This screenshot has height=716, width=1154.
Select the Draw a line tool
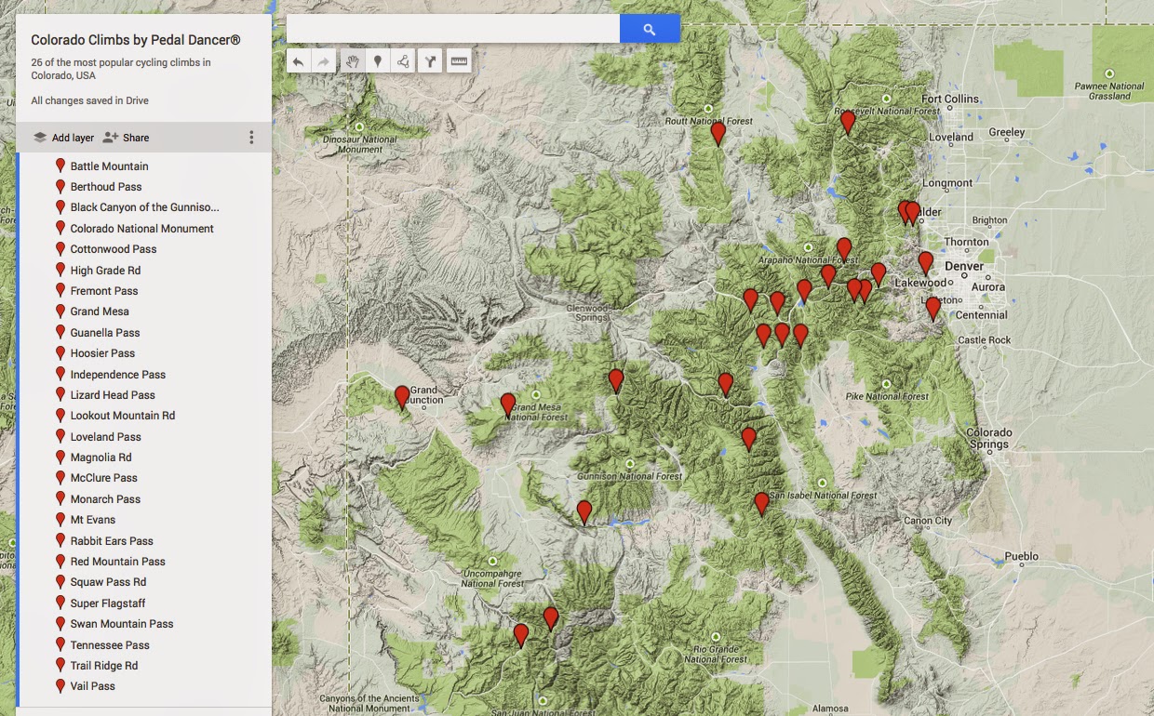pos(403,60)
